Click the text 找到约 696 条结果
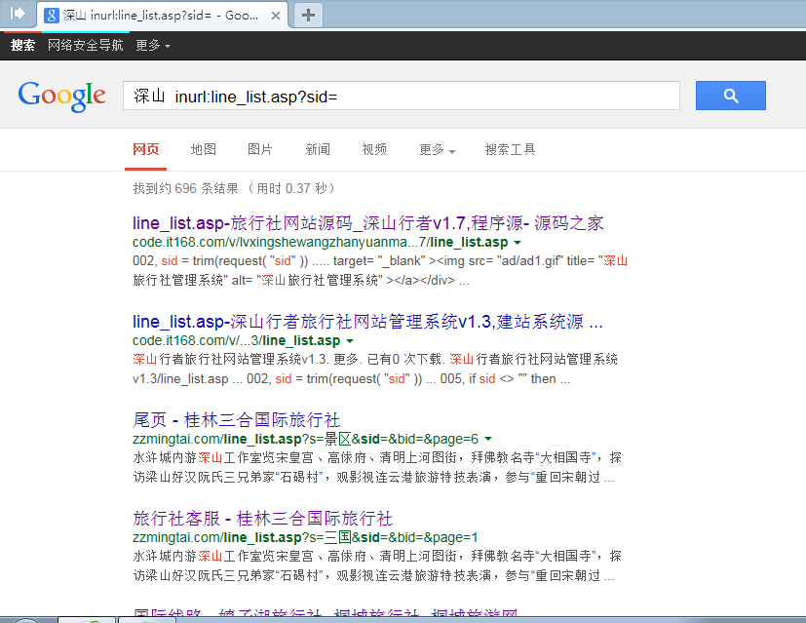Image resolution: width=806 pixels, height=623 pixels. tap(185, 188)
